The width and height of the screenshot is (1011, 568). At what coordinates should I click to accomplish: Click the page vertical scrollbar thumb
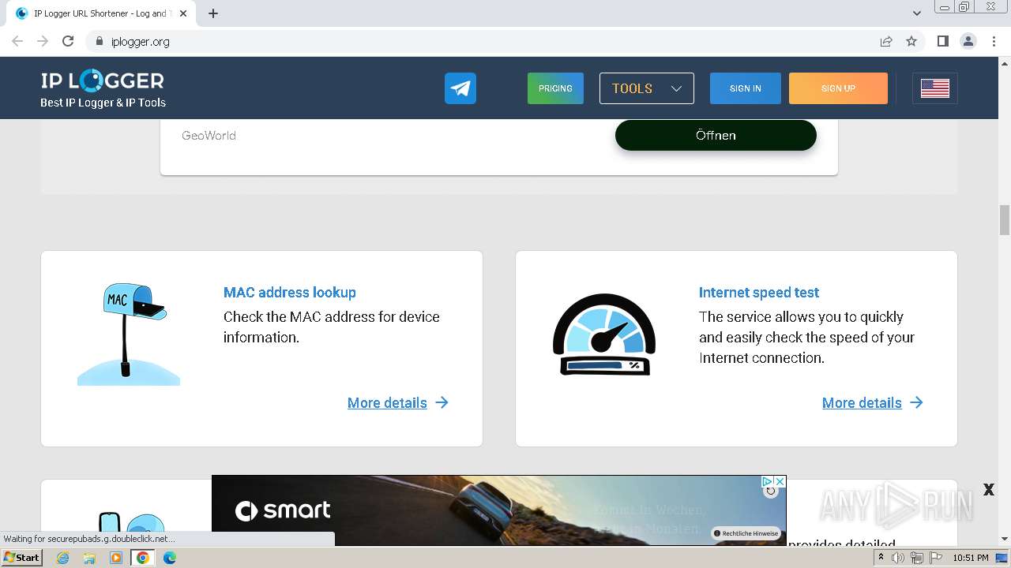tap(1005, 219)
